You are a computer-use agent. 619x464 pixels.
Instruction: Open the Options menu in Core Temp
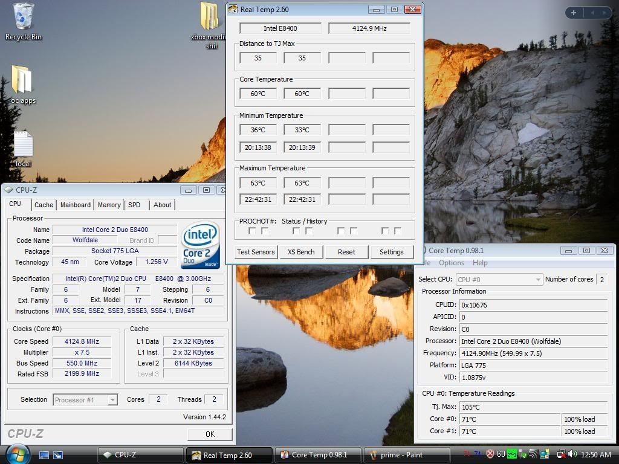coord(451,263)
